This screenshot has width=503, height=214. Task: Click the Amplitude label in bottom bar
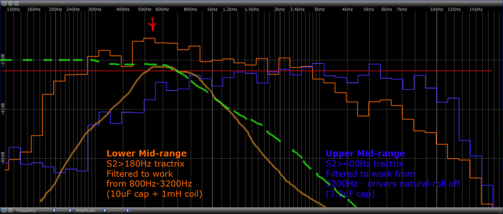86,211
